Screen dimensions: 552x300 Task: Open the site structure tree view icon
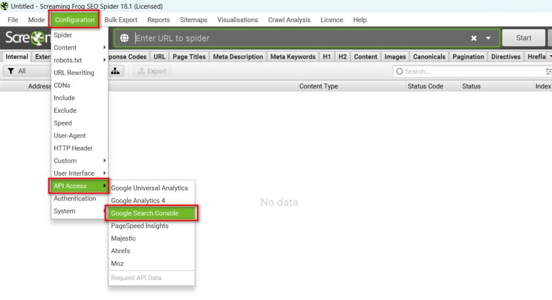click(x=115, y=71)
